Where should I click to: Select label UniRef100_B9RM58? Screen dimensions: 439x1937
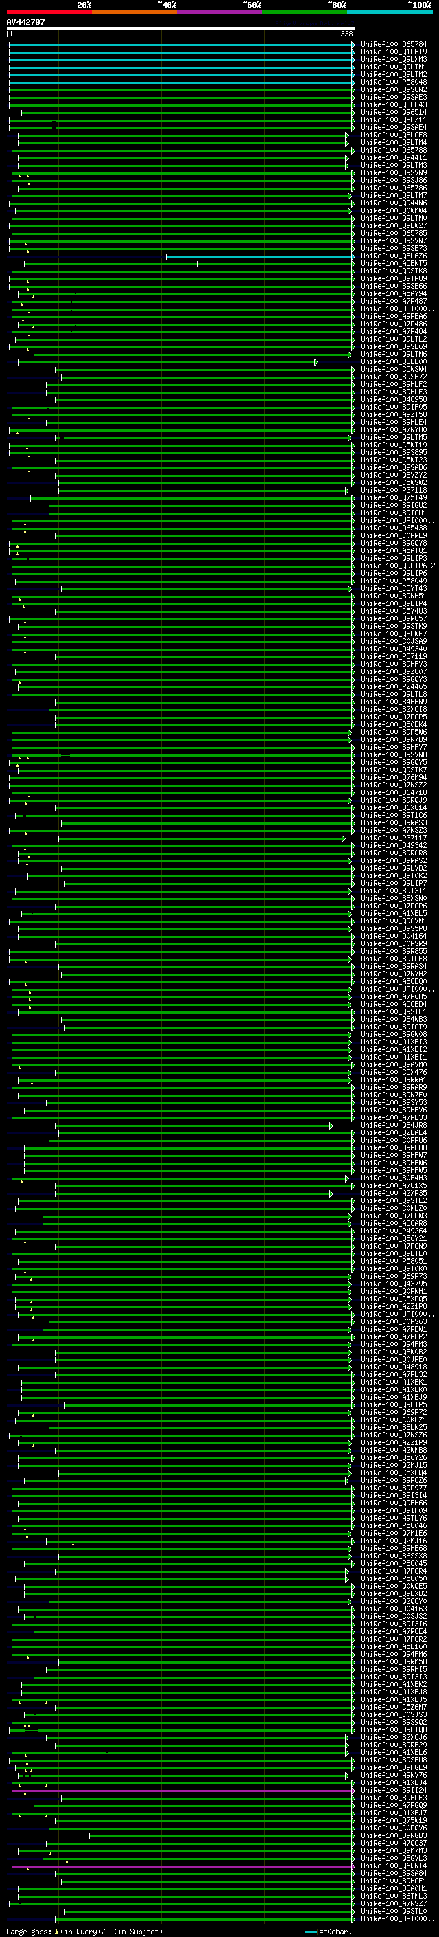[394, 1663]
